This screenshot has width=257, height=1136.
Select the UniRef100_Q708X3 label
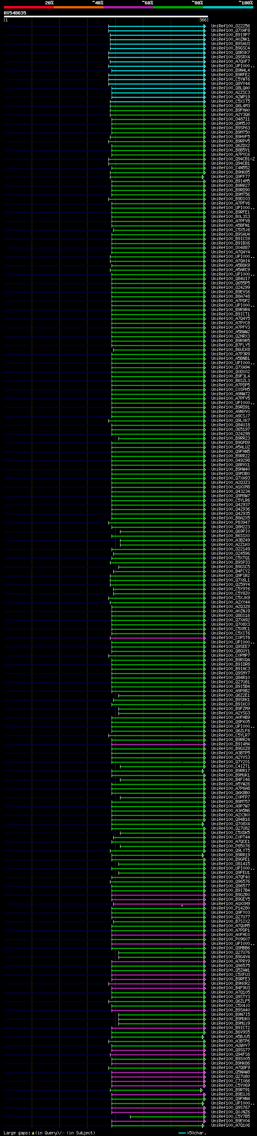pos(230,625)
